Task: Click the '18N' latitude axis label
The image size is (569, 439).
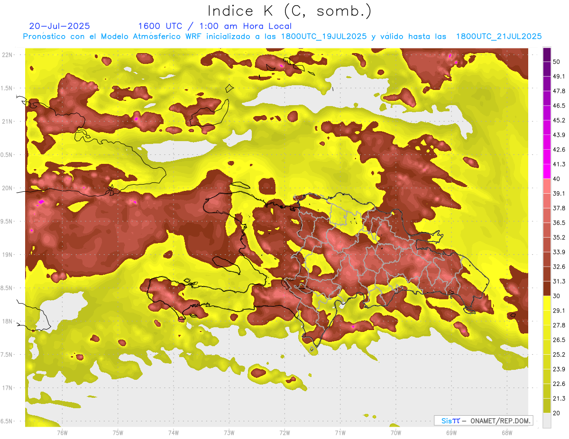Action: (8, 321)
